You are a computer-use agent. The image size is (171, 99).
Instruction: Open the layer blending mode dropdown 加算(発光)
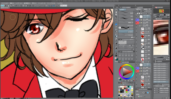(139, 9)
